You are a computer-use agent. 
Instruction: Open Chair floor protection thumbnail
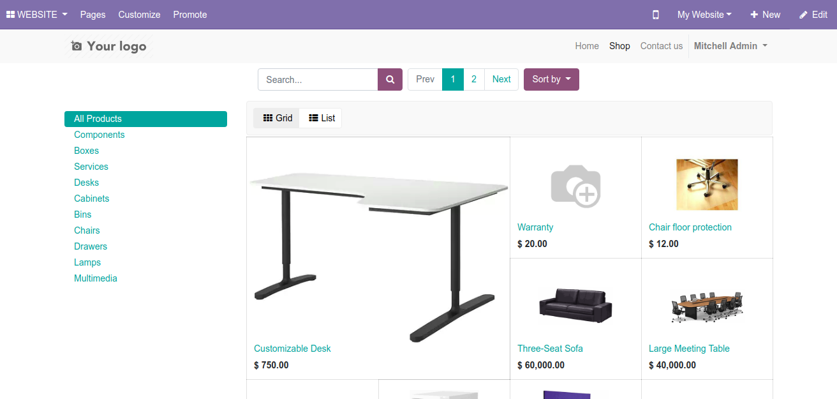coord(707,184)
